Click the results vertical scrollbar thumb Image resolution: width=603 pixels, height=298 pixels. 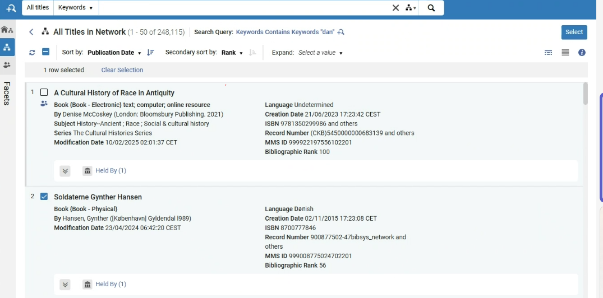(x=585, y=94)
